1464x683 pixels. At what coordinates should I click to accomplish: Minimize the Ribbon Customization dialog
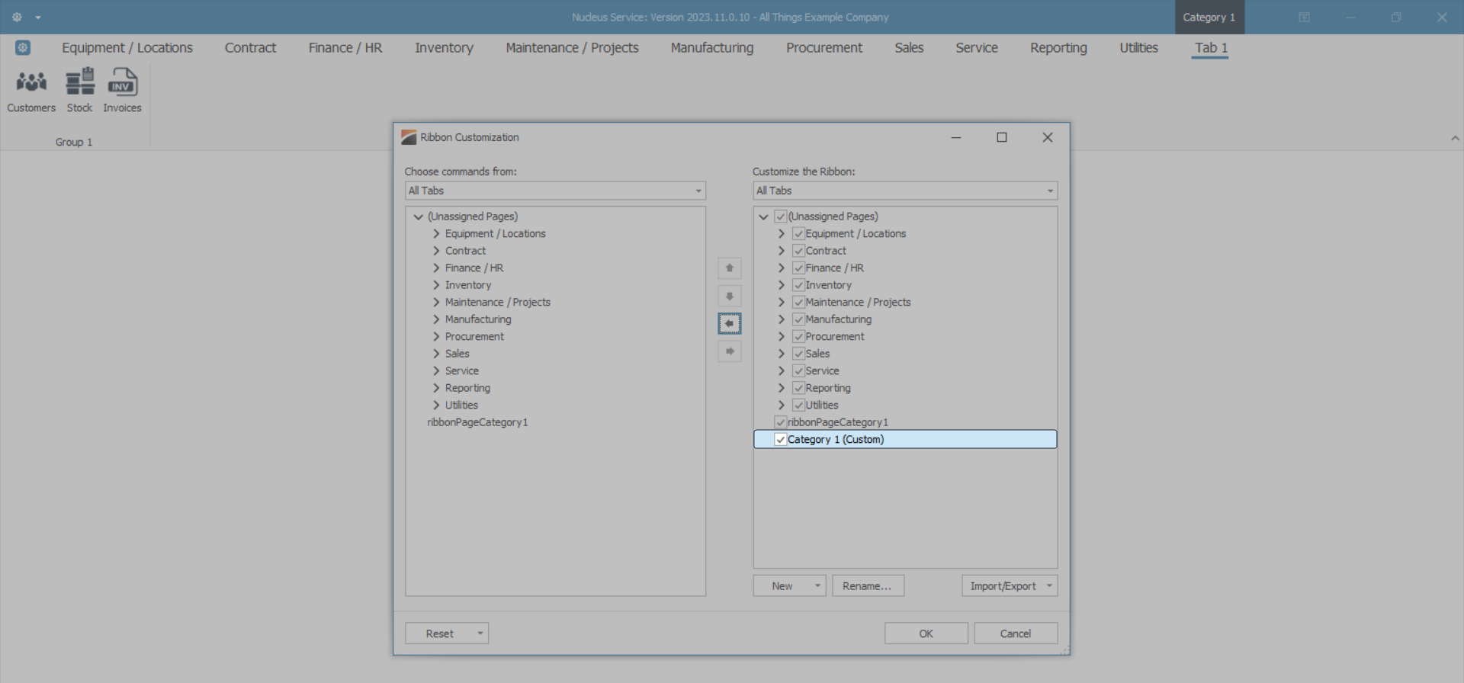pos(956,137)
